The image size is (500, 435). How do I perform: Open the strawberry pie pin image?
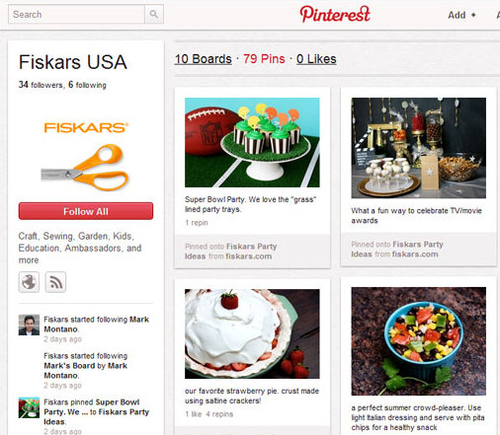252,333
